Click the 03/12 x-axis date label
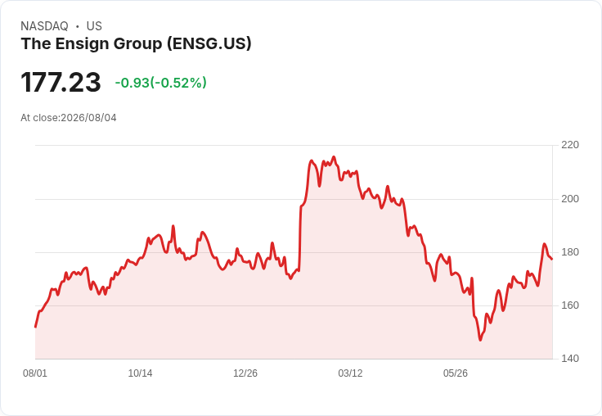The height and width of the screenshot is (416, 602). [x=350, y=373]
